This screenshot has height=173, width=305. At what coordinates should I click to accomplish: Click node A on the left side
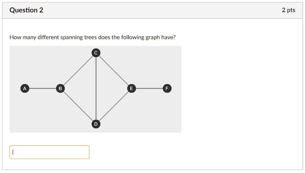25,88
